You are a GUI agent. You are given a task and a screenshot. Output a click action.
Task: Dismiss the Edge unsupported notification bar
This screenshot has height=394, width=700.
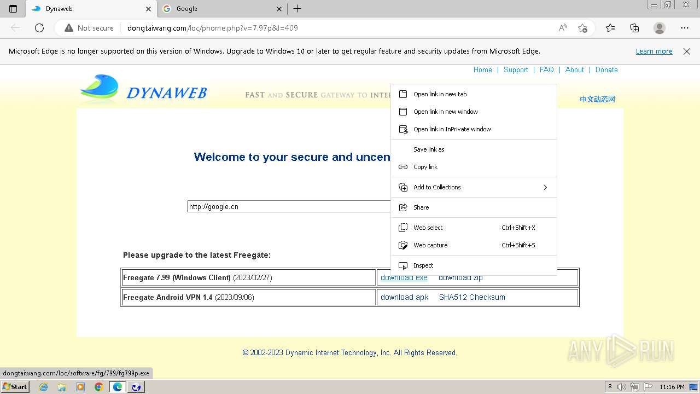[687, 51]
